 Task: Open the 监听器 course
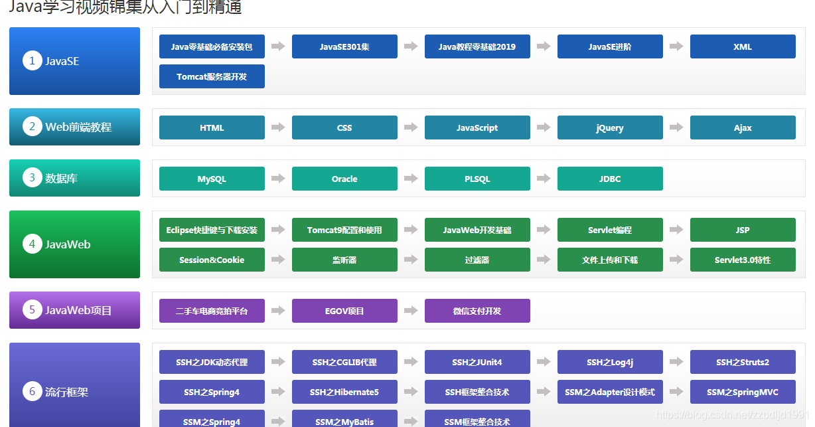pyautogui.click(x=344, y=260)
